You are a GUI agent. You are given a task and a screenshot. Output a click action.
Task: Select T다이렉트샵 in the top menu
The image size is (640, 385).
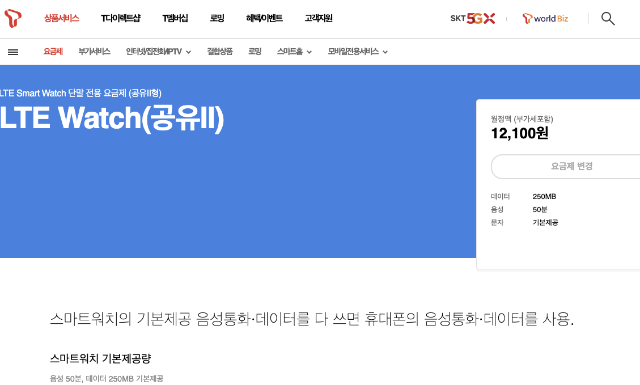[x=120, y=18]
